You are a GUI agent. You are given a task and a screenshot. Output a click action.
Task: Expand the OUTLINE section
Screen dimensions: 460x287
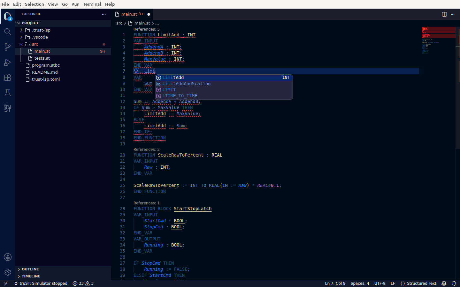click(63, 269)
